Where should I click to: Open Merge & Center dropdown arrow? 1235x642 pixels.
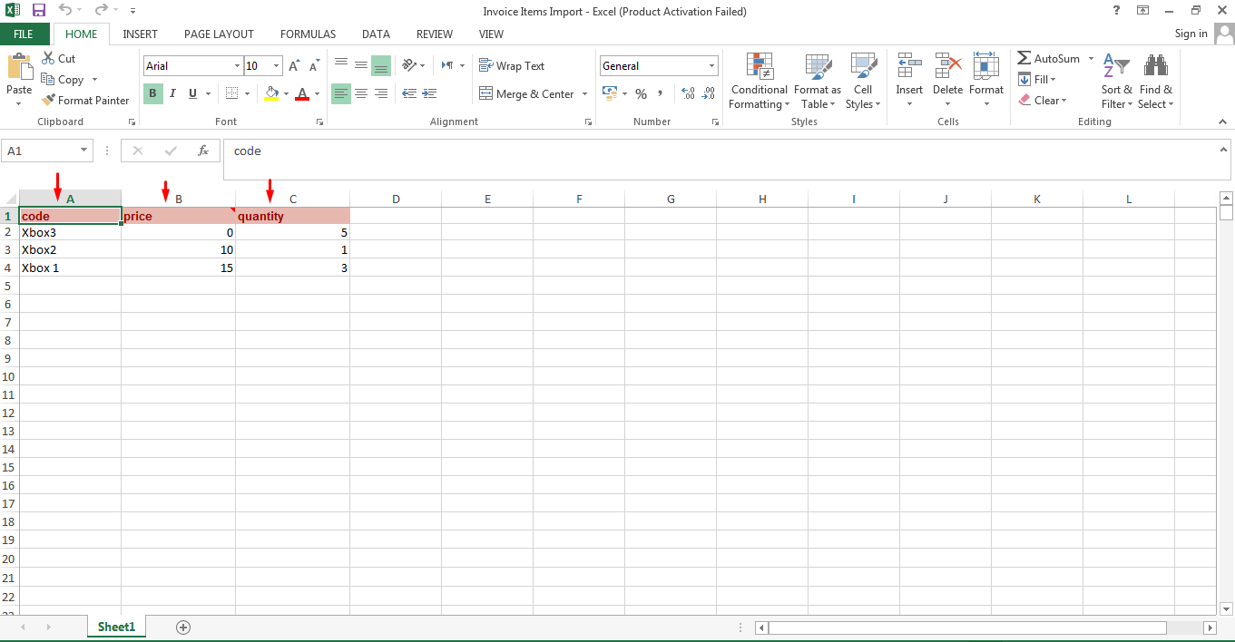584,93
